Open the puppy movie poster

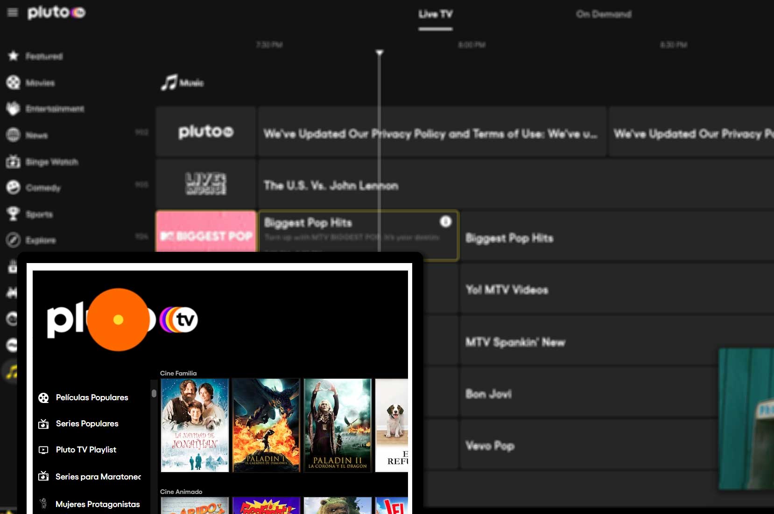[392, 425]
